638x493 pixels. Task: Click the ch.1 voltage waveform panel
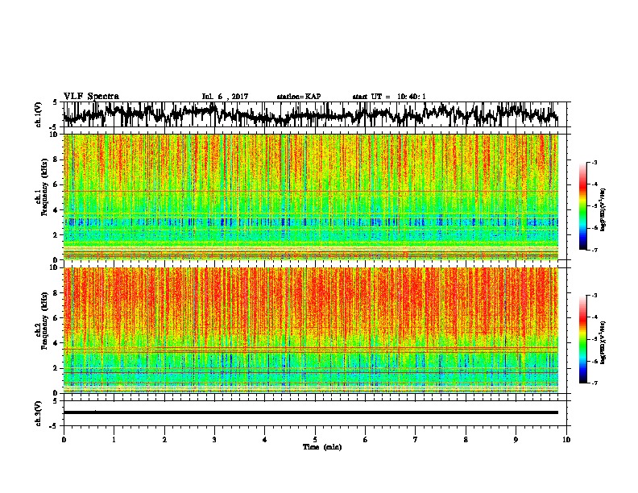point(315,114)
